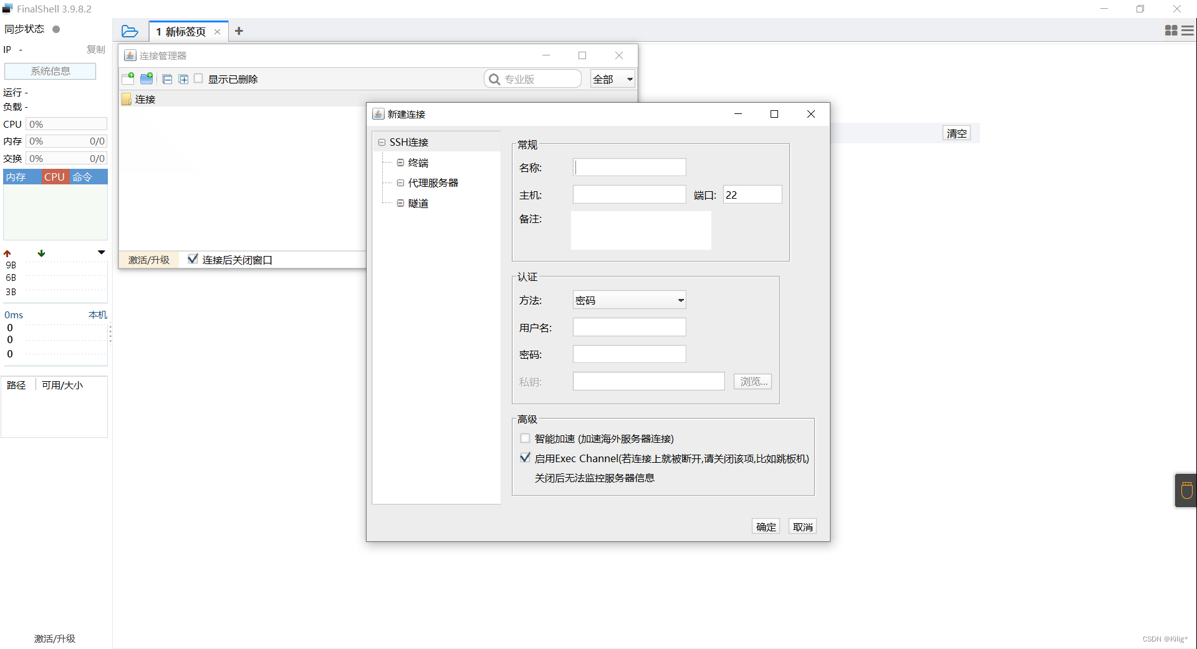Click new connection icon in 连接管理器
The image size is (1197, 649).
pyautogui.click(x=128, y=78)
